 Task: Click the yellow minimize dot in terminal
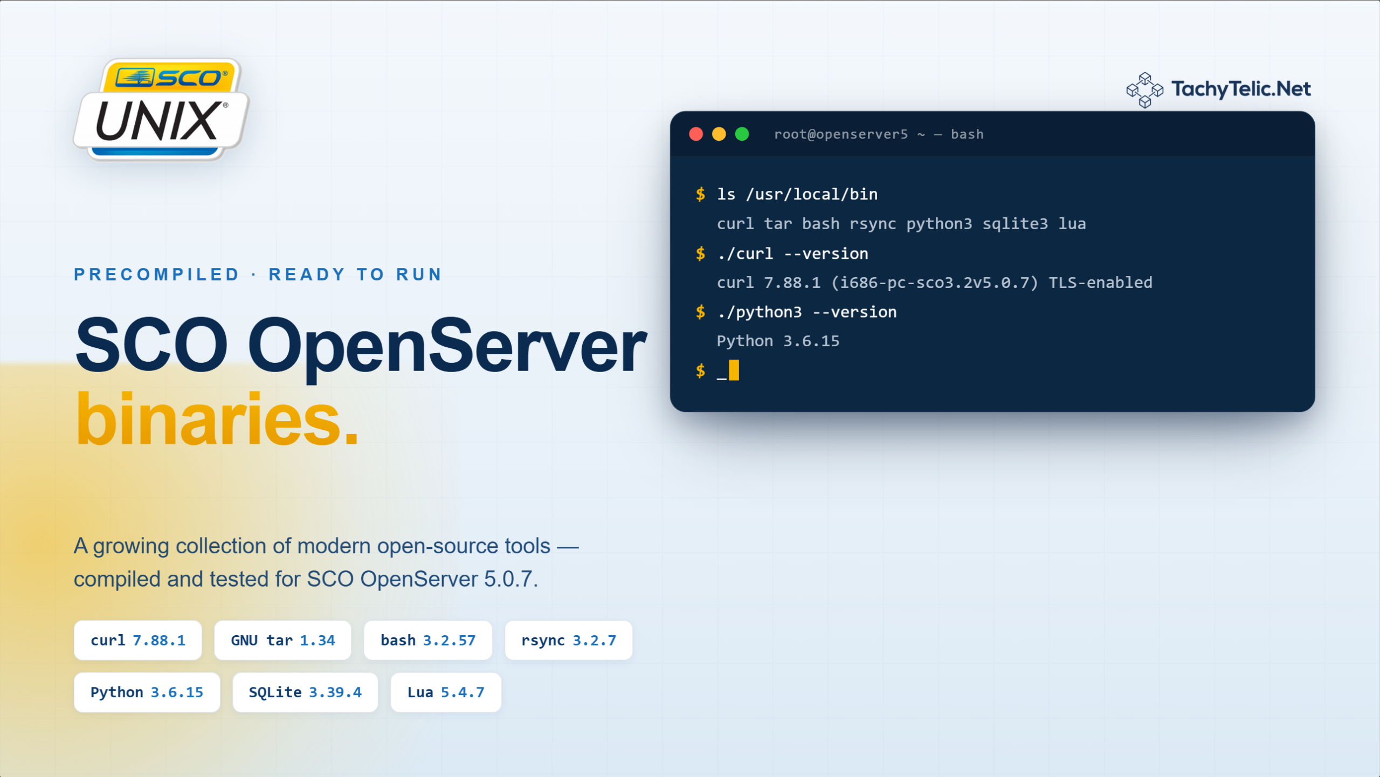click(719, 134)
